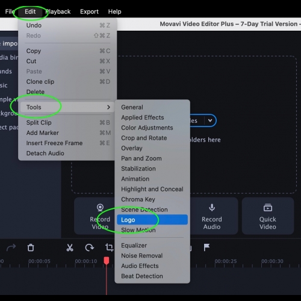Choose Copy from the Edit menu
This screenshot has width=301, height=301.
[x=67, y=51]
